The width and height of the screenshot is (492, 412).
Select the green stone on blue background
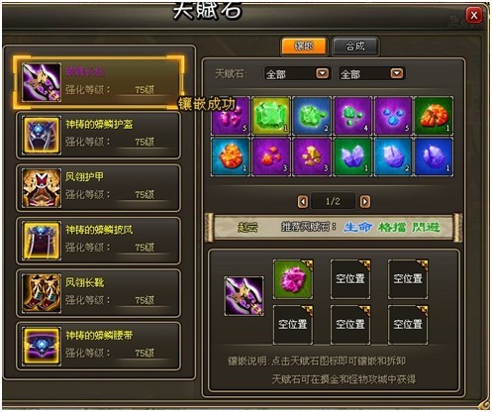(312, 116)
